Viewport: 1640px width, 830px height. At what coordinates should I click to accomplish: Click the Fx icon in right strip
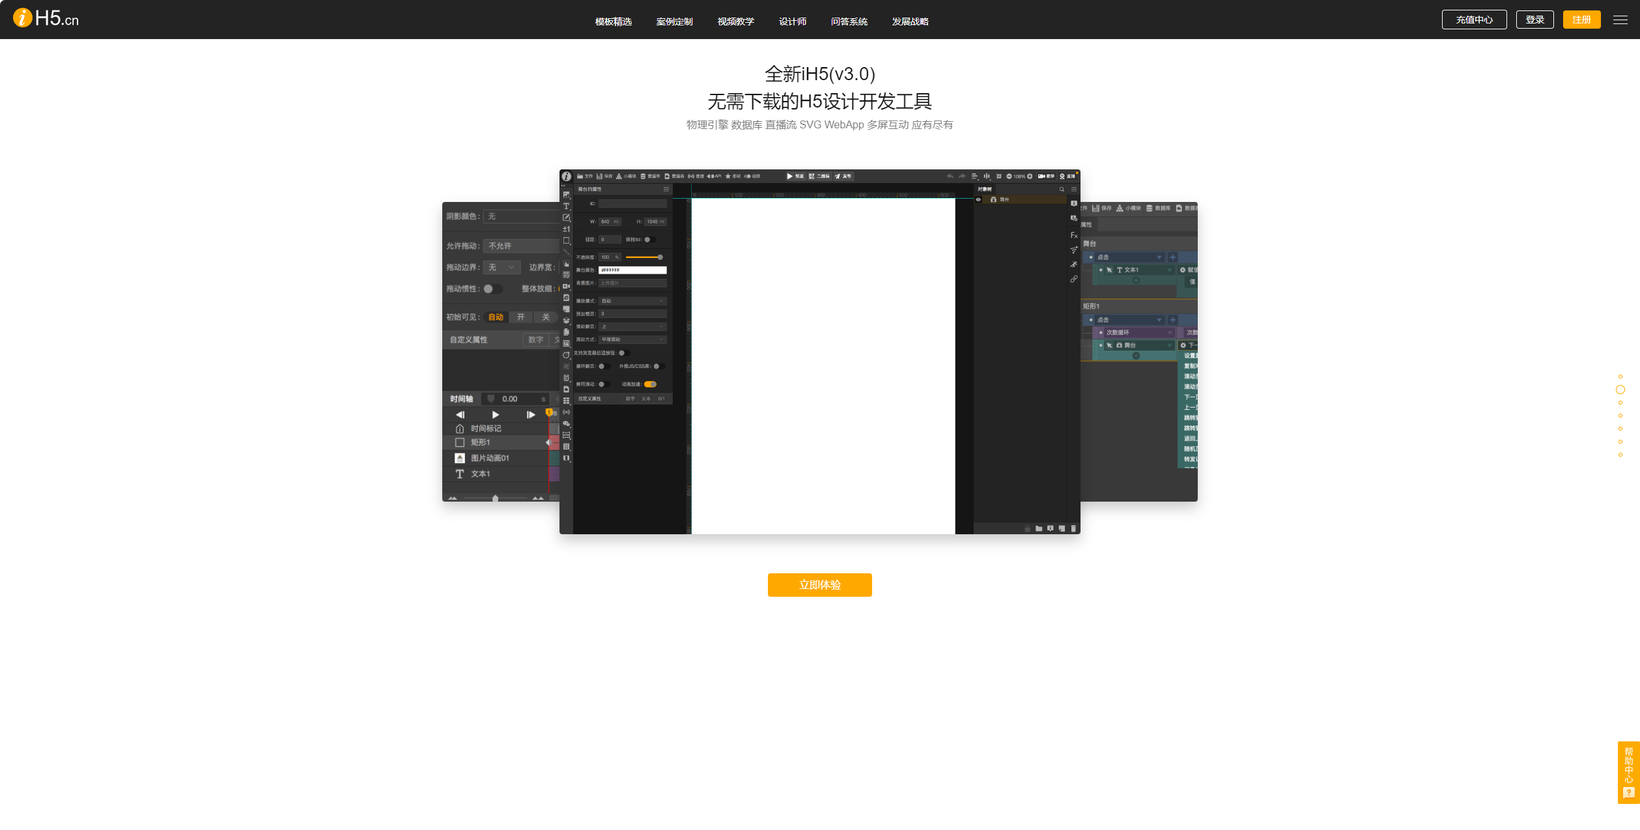[1073, 235]
